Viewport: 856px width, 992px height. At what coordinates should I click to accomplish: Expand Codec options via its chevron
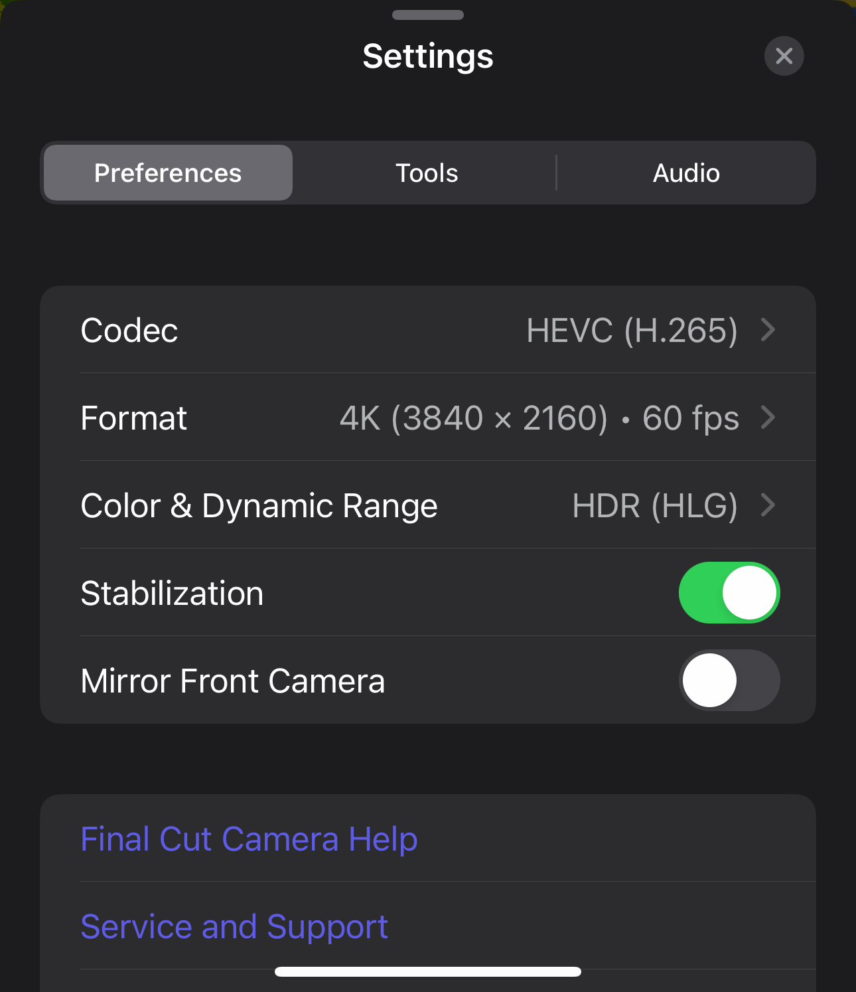[x=768, y=329]
